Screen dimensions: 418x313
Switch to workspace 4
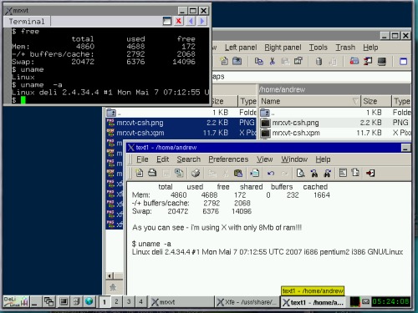pos(141,301)
